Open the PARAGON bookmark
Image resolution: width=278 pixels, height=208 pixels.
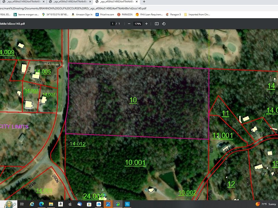[x=125, y=14]
